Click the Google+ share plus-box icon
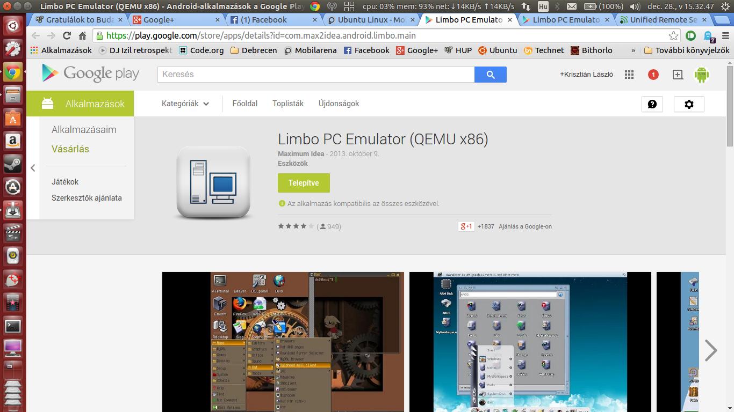This screenshot has width=734, height=412. coord(678,75)
